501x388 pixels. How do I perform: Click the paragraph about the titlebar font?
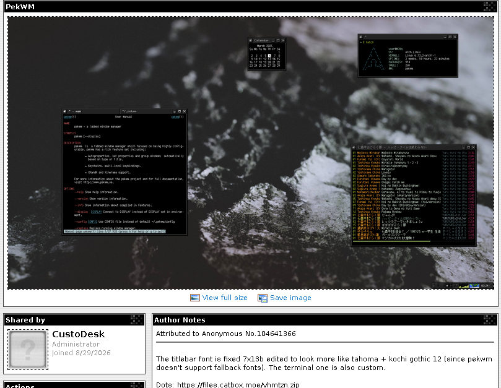click(324, 363)
